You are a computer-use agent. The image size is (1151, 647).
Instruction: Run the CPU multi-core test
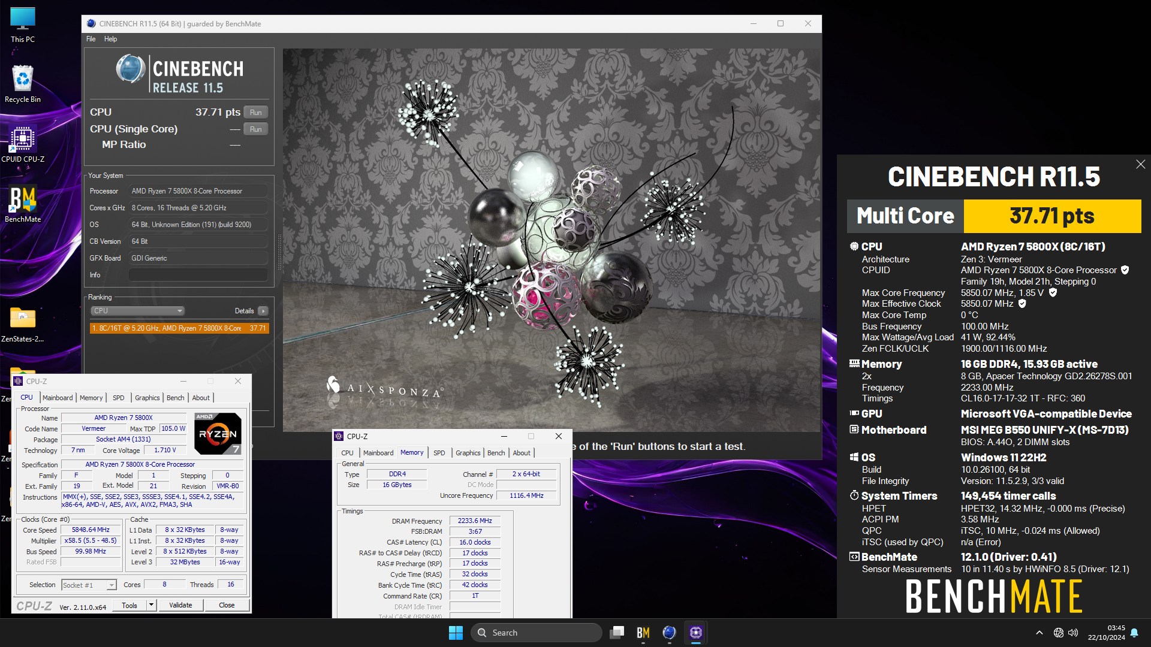[256, 113]
